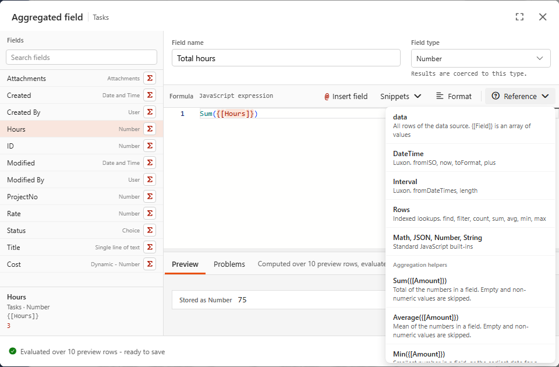Viewport: 559px width, 367px height.
Task: Open the Field type dropdown
Action: click(480, 58)
